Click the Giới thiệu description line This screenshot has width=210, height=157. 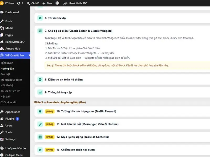coord(119,38)
